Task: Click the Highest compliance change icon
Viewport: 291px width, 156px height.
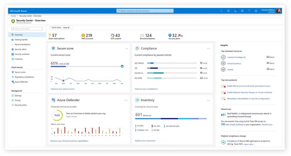Action: click(x=223, y=143)
